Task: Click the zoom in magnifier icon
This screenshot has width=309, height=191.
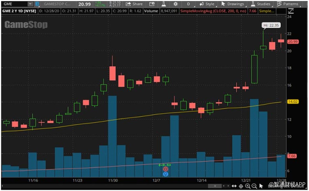Action: pyautogui.click(x=248, y=186)
